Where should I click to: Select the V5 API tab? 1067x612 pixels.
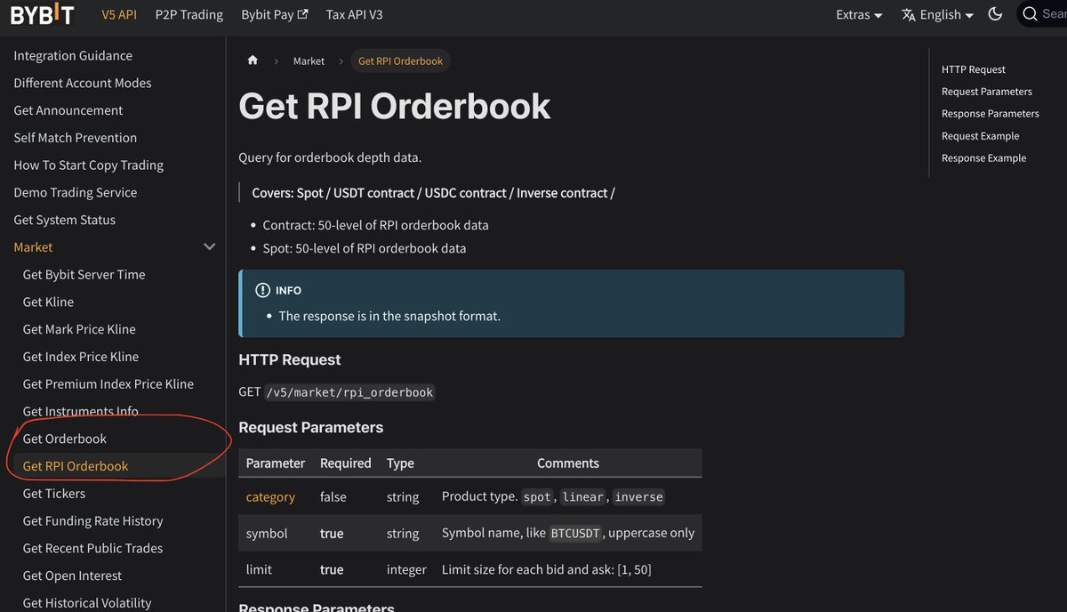click(x=119, y=14)
